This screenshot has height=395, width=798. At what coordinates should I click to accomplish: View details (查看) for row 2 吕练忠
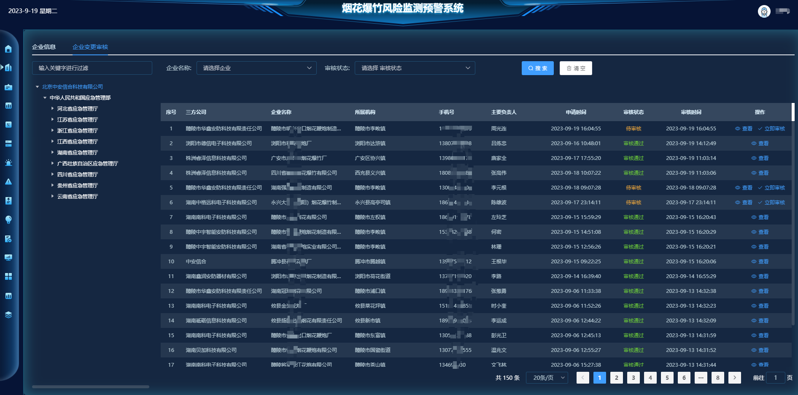click(760, 143)
